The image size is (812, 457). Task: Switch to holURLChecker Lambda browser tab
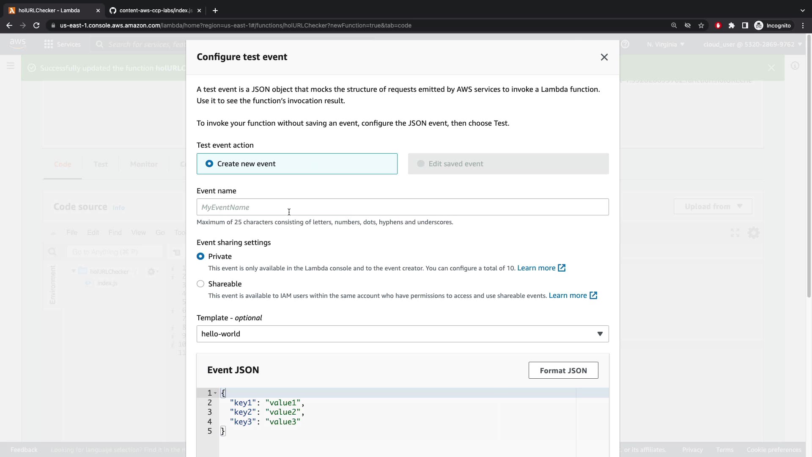coord(49,10)
